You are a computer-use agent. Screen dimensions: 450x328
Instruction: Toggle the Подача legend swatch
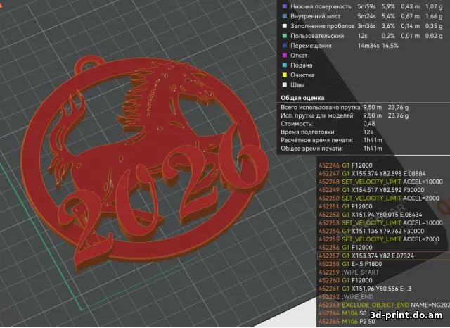pos(285,65)
